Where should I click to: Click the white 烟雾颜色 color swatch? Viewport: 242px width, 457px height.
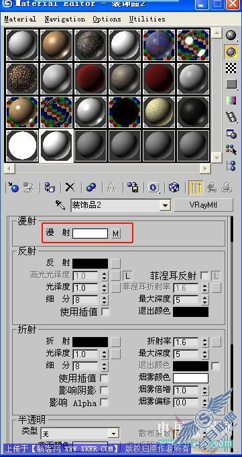[191, 378]
